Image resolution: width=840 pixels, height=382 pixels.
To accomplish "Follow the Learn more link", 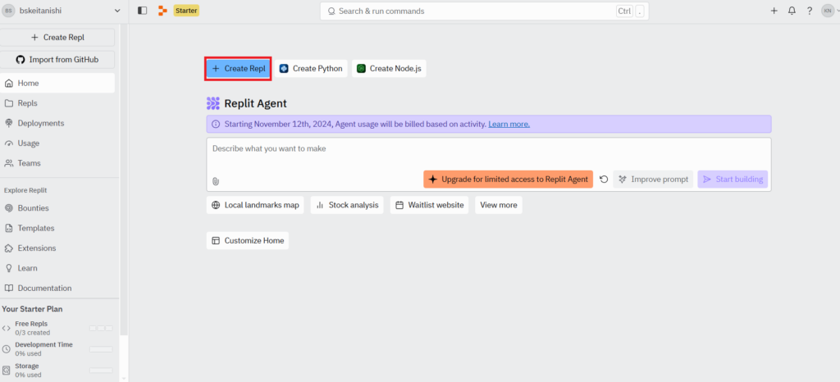I will coord(509,124).
